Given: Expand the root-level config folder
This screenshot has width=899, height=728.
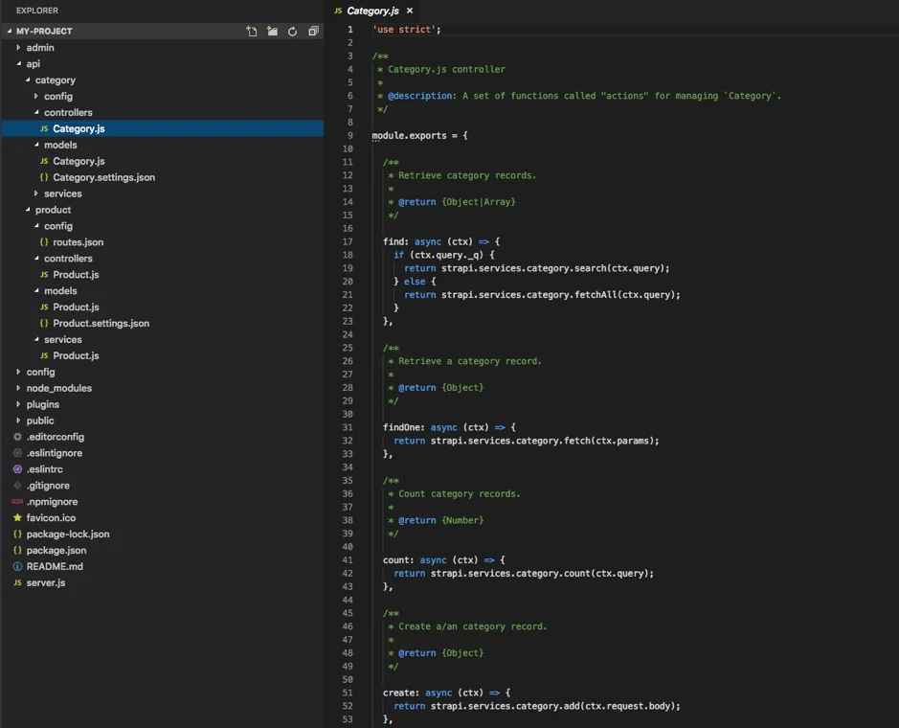Looking at the screenshot, I should coord(18,372).
